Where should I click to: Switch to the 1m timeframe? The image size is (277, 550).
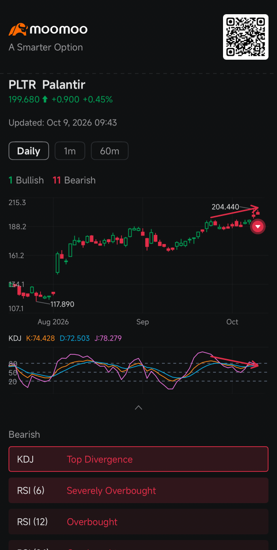pos(70,151)
